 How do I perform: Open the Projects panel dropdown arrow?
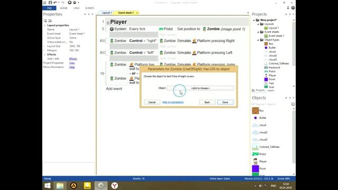[286, 14]
